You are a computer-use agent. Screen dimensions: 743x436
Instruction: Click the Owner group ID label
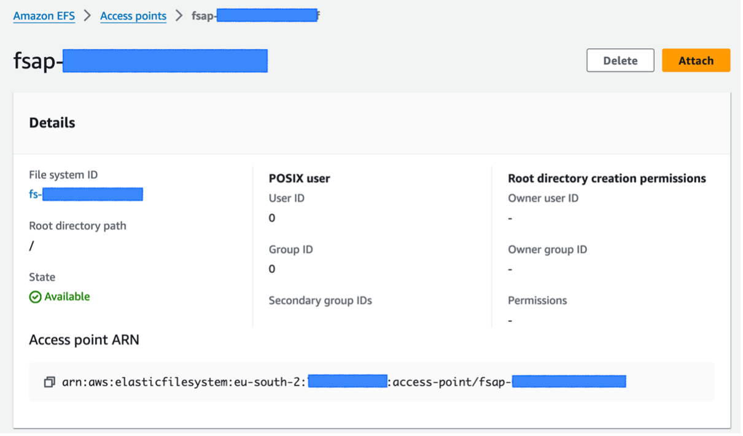click(x=547, y=250)
